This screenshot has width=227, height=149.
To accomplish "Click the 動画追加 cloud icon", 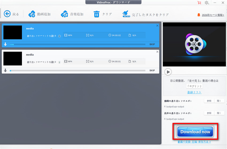I will point(32,14).
